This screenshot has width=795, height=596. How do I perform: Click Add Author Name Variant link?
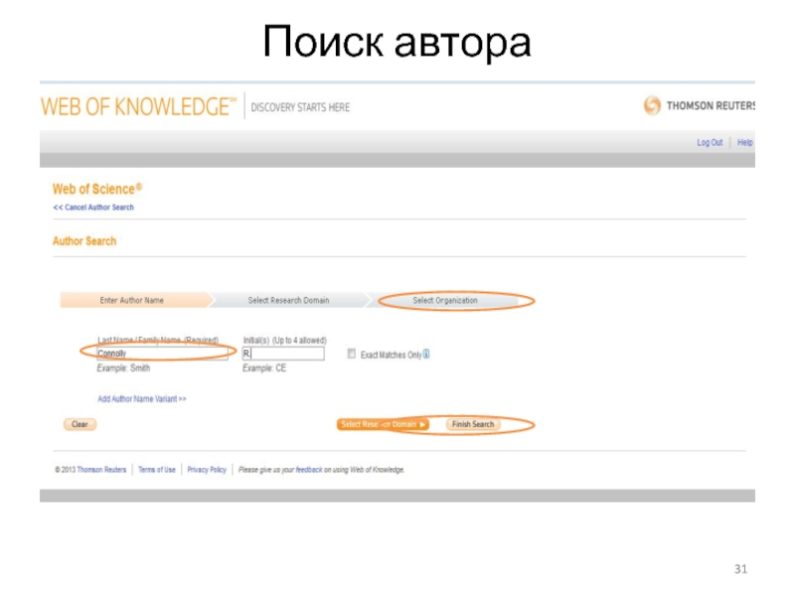[142, 399]
